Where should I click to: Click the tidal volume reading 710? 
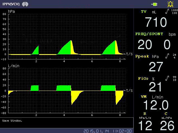coord(156,22)
